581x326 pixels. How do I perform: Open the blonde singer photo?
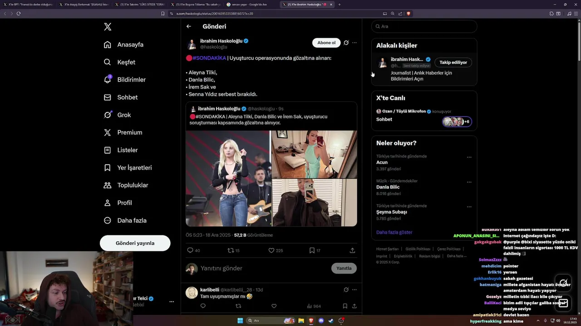coord(228,178)
